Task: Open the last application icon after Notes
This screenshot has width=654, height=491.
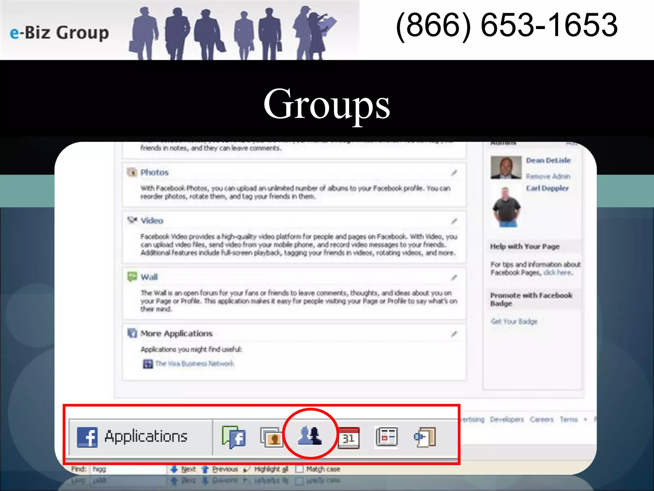Action: [x=425, y=437]
